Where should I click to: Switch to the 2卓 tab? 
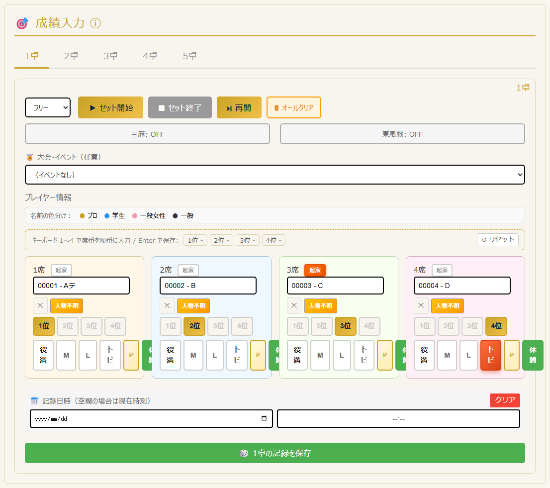pyautogui.click(x=71, y=56)
